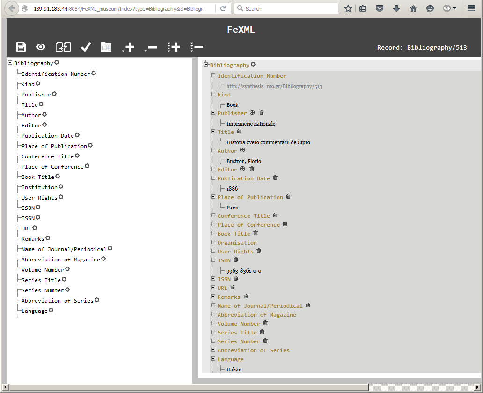
Task: Expand the Editor node
Action: coord(213,169)
